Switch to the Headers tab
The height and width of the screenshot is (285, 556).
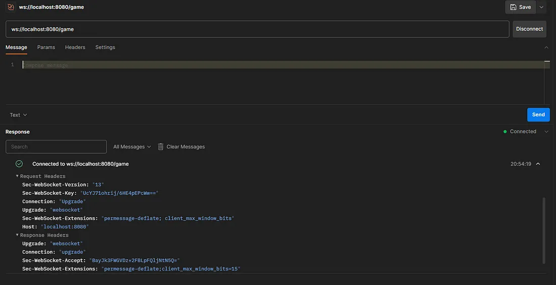tap(75, 47)
